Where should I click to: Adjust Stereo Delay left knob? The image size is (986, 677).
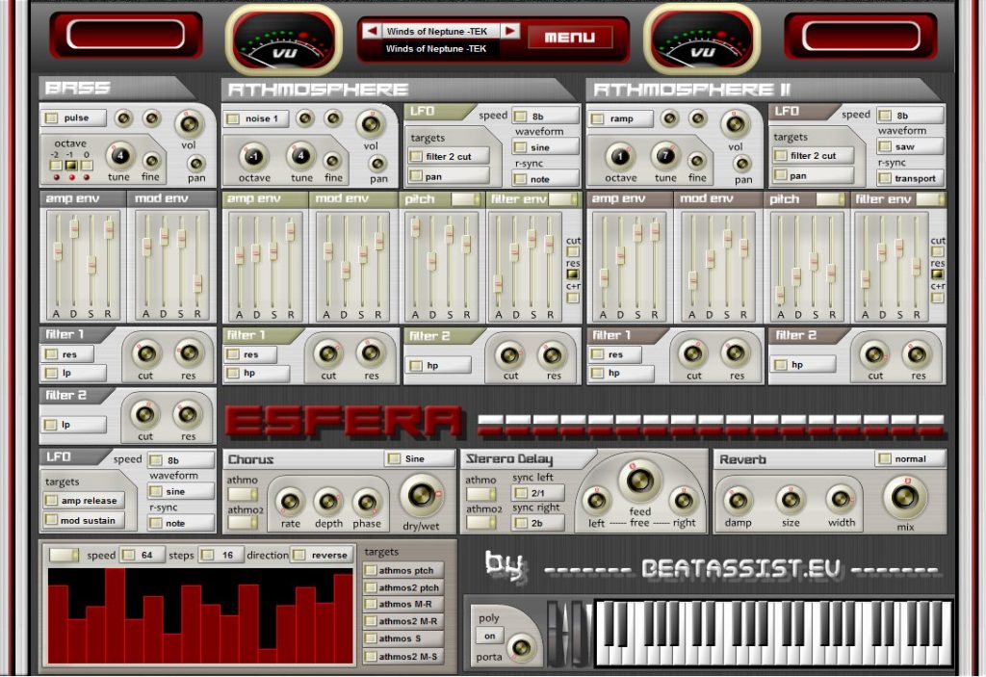596,501
